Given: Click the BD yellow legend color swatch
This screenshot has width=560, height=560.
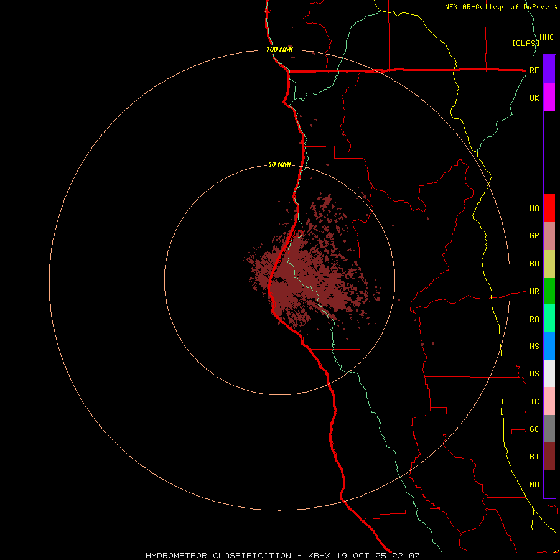Looking at the screenshot, I should click(549, 264).
